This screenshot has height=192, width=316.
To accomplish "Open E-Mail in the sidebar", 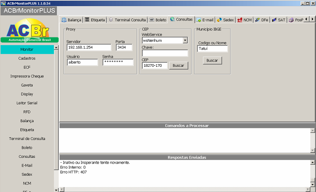I will [27, 165].
